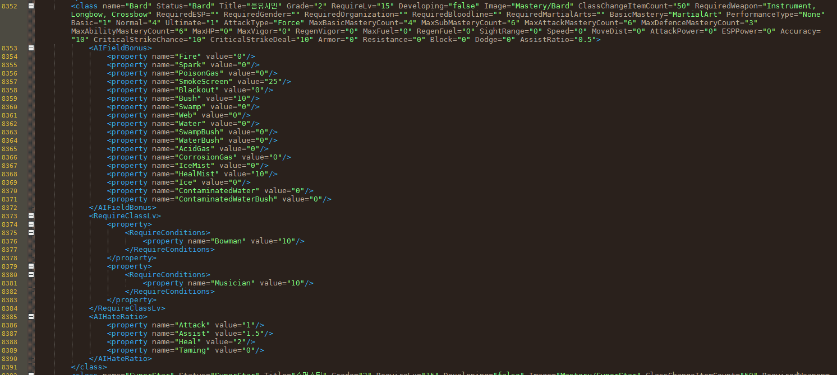Click the "ContaminatedWaterBush" property name
This screenshot has height=375, width=837.
point(226,199)
